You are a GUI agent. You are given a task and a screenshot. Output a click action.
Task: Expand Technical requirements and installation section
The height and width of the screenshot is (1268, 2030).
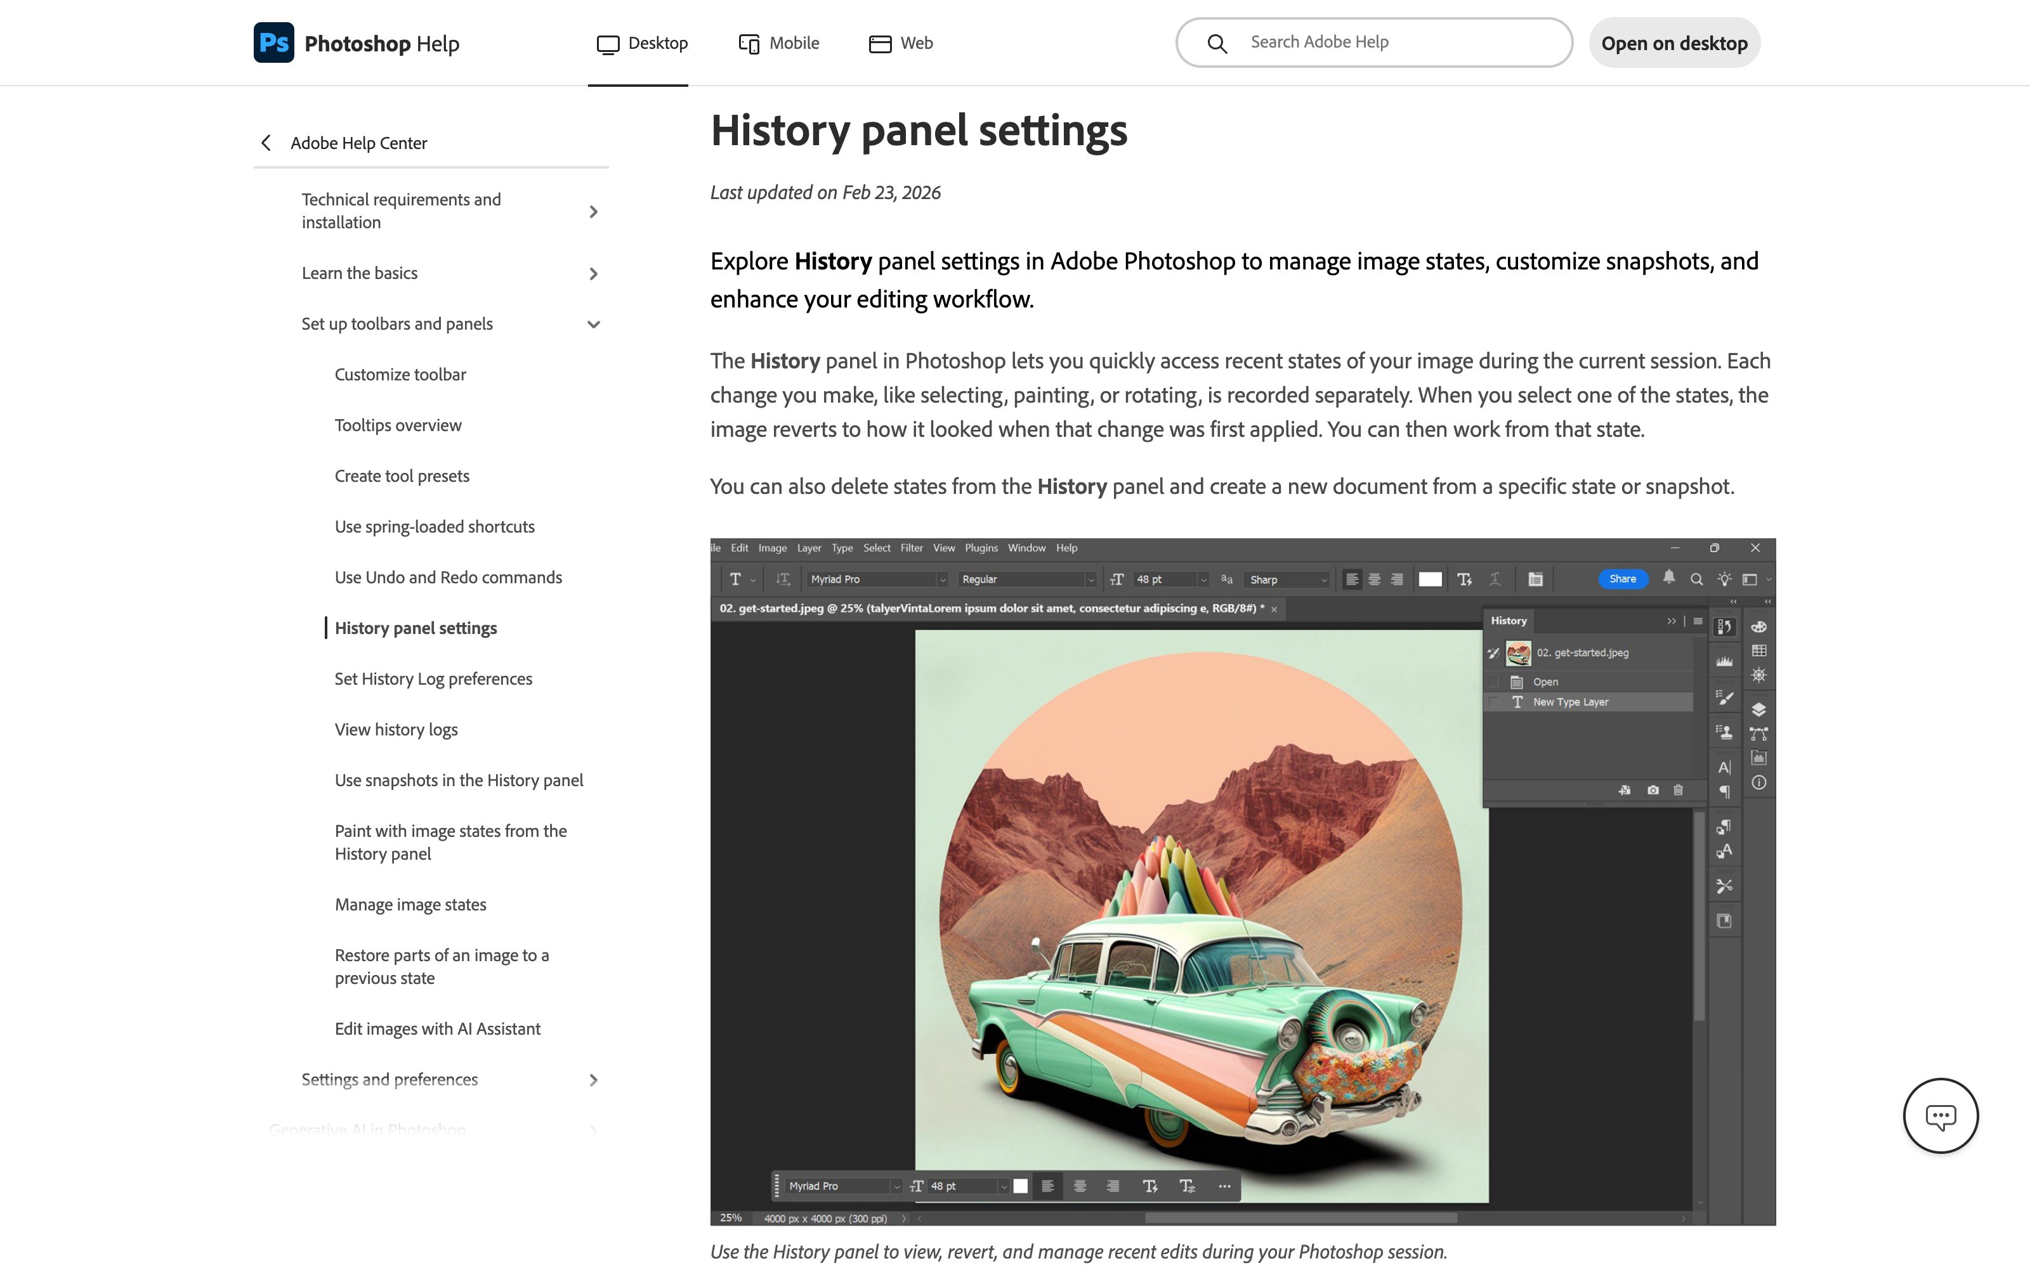click(x=593, y=211)
